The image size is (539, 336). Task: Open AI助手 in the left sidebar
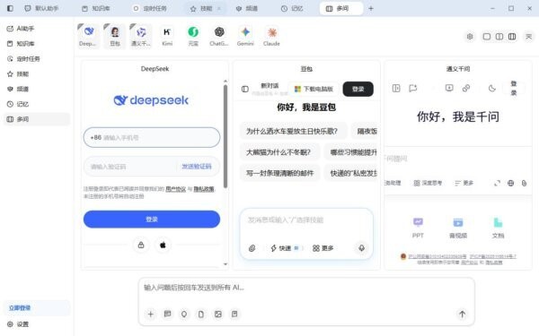[37, 29]
